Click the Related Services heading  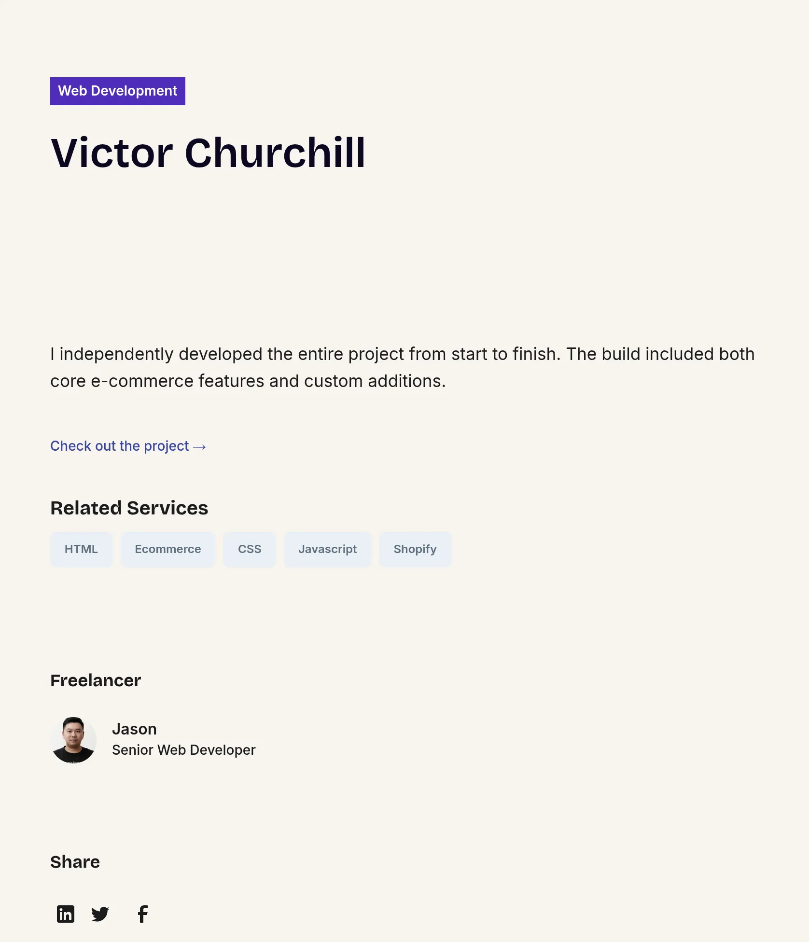(x=129, y=508)
